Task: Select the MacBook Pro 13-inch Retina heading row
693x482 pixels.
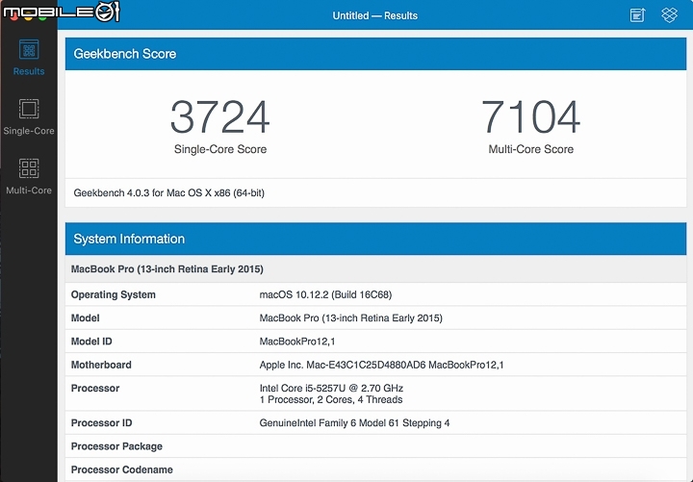Action: [375, 269]
